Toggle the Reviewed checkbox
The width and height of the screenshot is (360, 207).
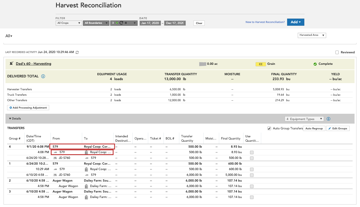click(x=337, y=52)
